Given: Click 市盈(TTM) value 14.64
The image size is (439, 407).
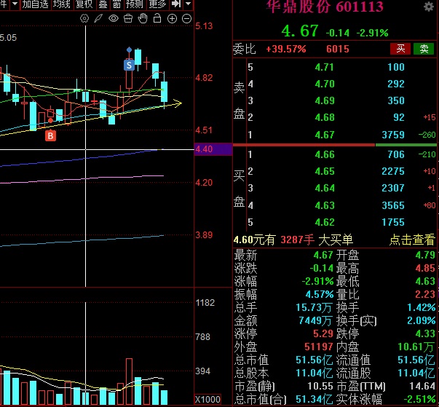Looking at the screenshot, I should (x=422, y=387).
